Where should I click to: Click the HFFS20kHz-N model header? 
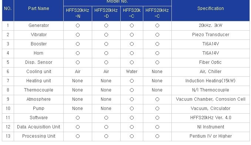[x=78, y=13]
